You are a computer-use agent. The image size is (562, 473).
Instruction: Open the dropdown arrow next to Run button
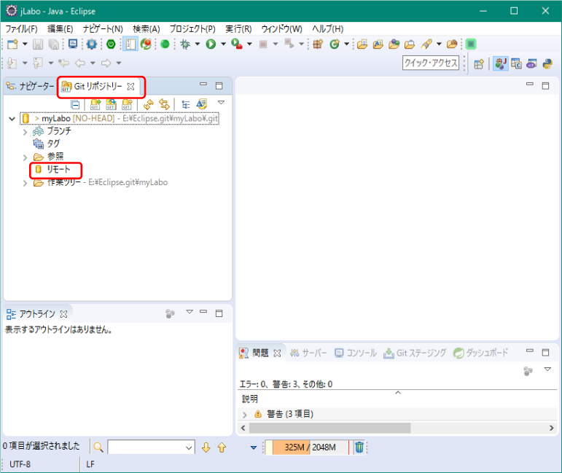[x=223, y=44]
